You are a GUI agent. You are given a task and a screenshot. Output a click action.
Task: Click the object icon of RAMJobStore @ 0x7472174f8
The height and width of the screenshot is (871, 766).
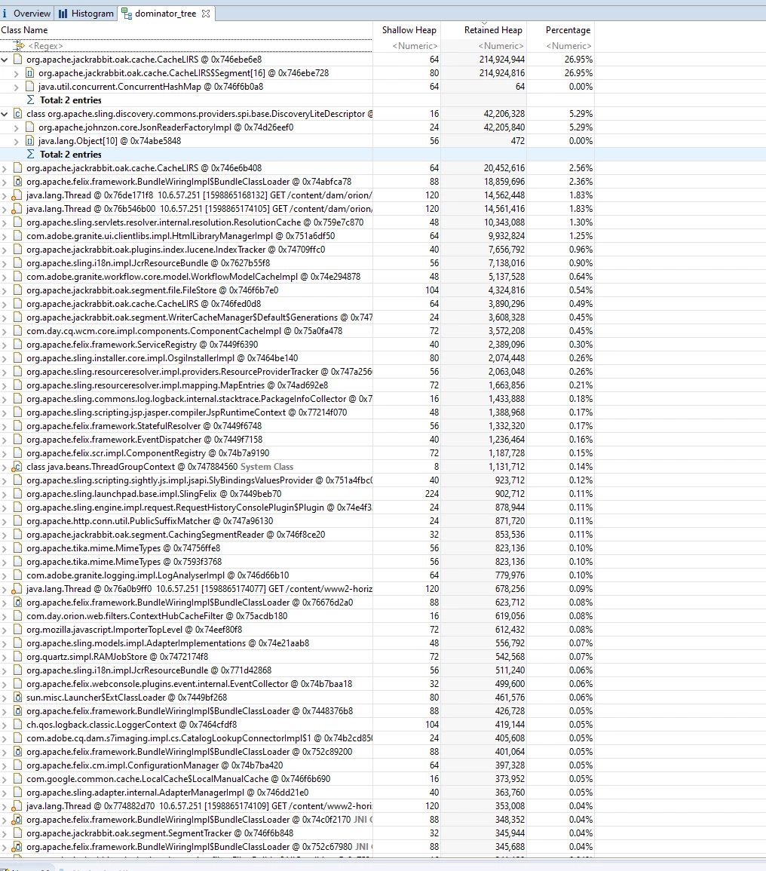click(x=18, y=657)
